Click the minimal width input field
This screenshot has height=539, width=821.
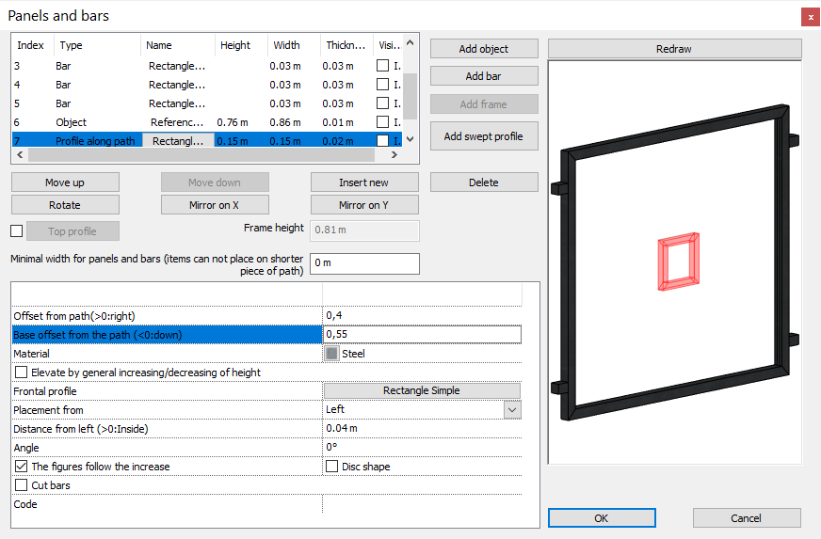[364, 263]
